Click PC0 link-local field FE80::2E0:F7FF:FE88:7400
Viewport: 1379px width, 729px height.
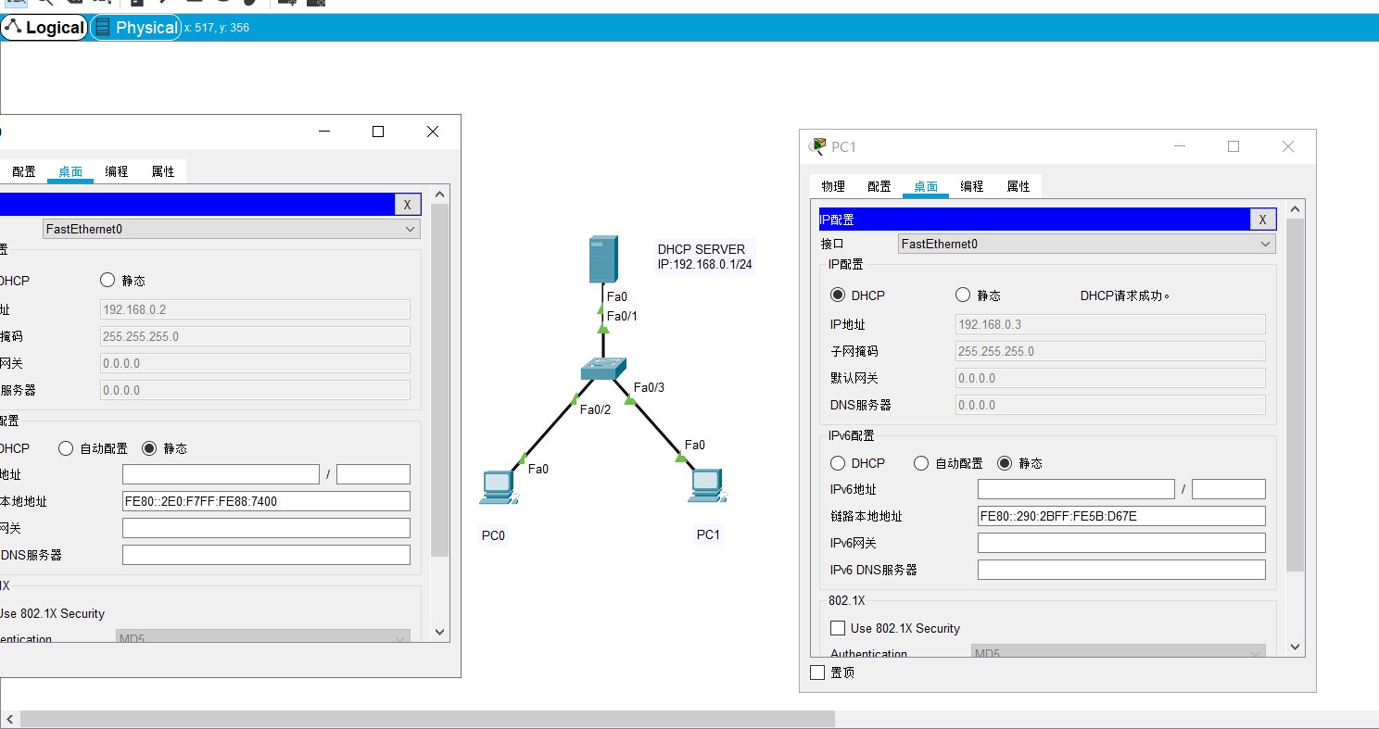(266, 501)
